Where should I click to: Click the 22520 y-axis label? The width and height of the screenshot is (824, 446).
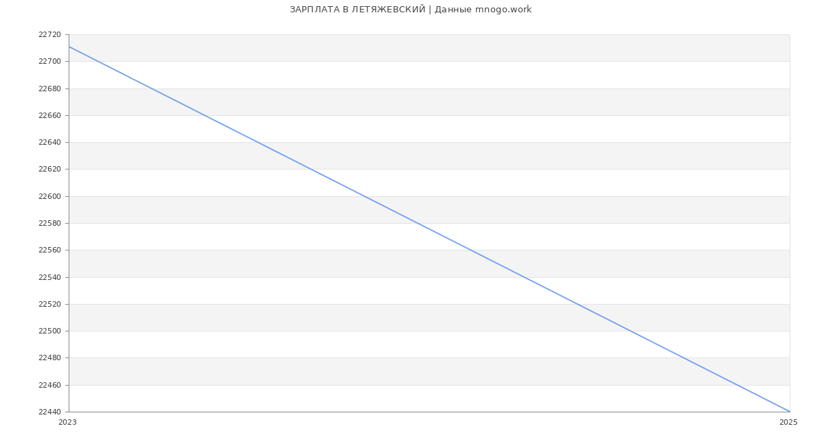(x=49, y=304)
